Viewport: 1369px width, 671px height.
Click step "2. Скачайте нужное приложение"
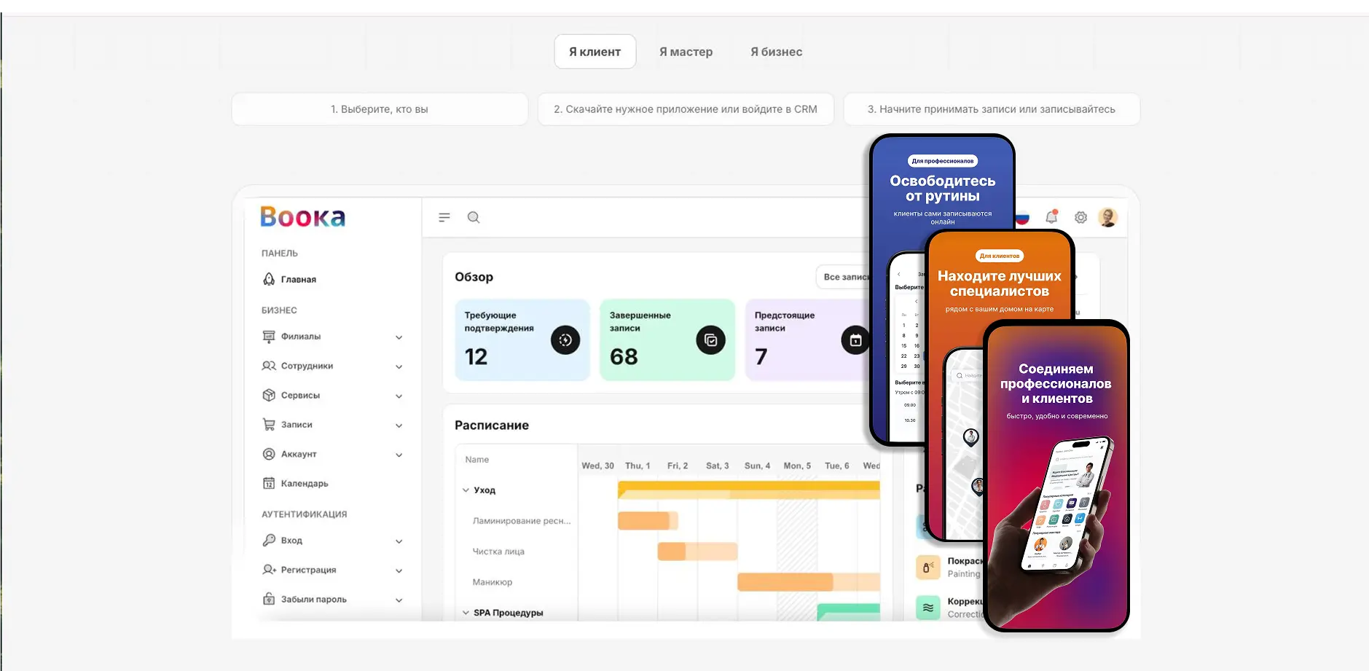pos(686,109)
